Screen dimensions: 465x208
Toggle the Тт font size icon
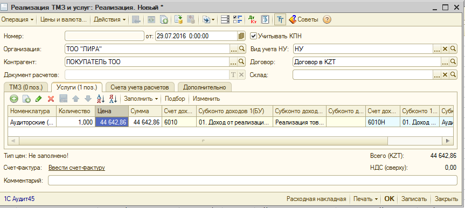pyautogui.click(x=280, y=19)
